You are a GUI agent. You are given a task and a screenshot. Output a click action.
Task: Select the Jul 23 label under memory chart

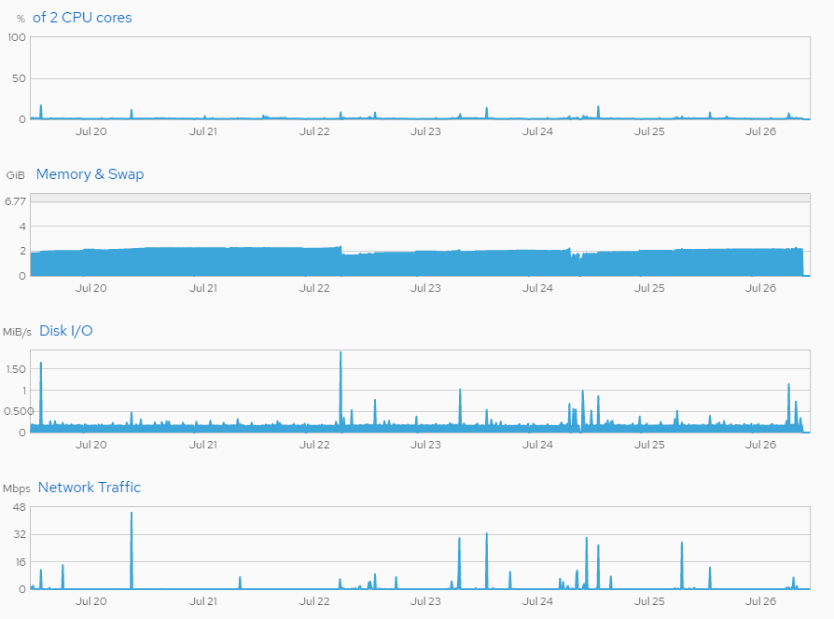click(426, 288)
